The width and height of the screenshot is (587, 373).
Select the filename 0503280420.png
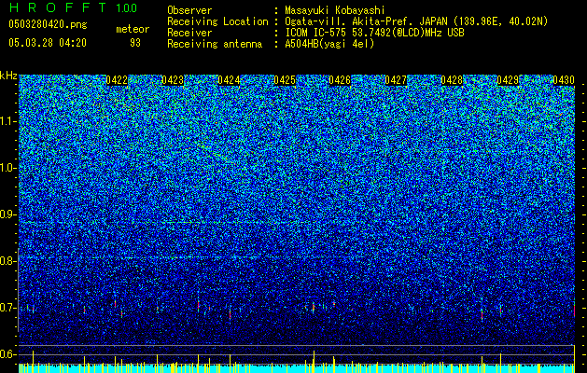click(x=48, y=25)
